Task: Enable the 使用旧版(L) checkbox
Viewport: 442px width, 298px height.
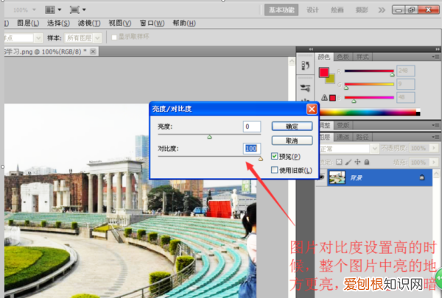Action: click(274, 170)
